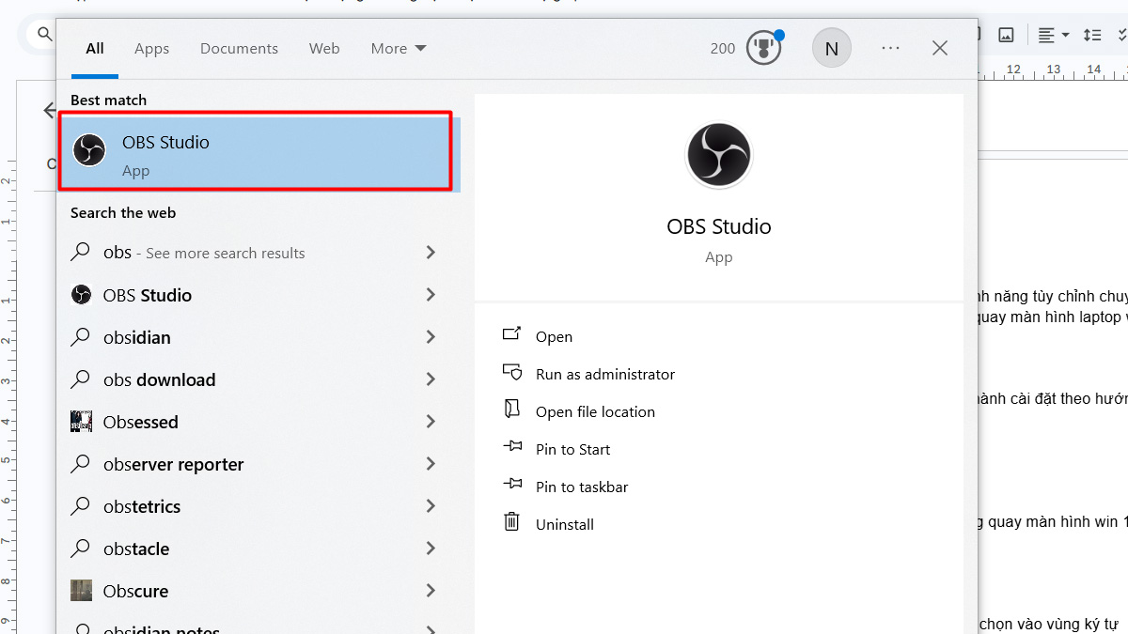This screenshot has height=634, width=1128.
Task: Click the Obscure thumbnail image
Action: 82,591
